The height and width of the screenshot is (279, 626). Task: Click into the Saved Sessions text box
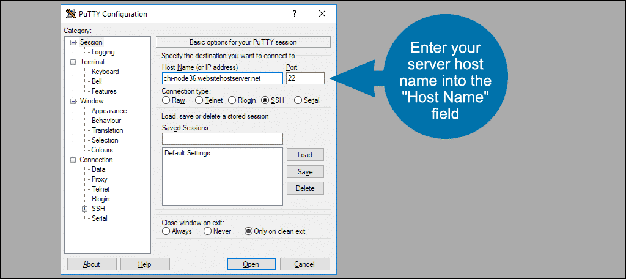[x=223, y=139]
